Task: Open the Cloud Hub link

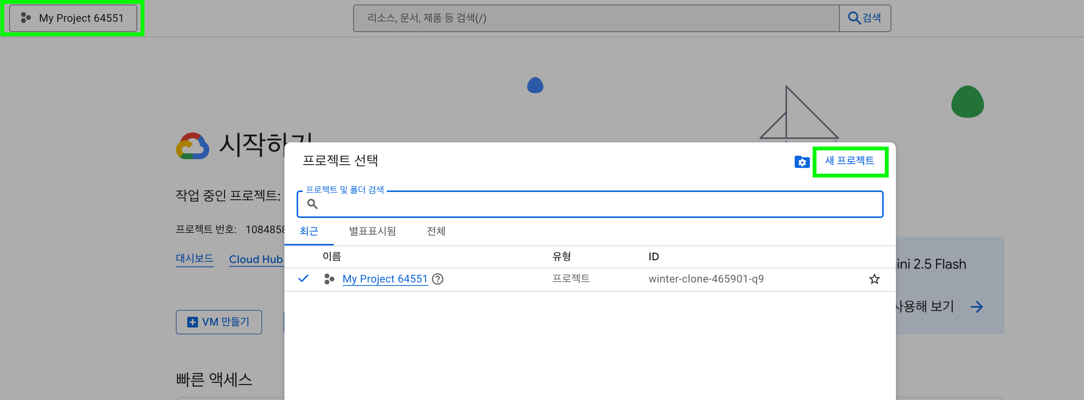Action: pos(255,259)
